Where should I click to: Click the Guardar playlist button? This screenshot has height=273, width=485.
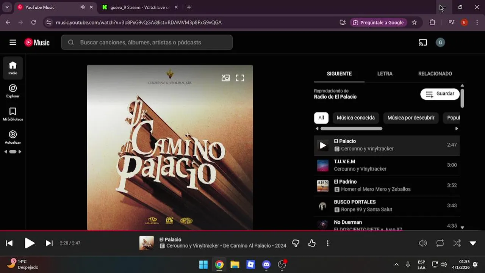pyautogui.click(x=440, y=94)
